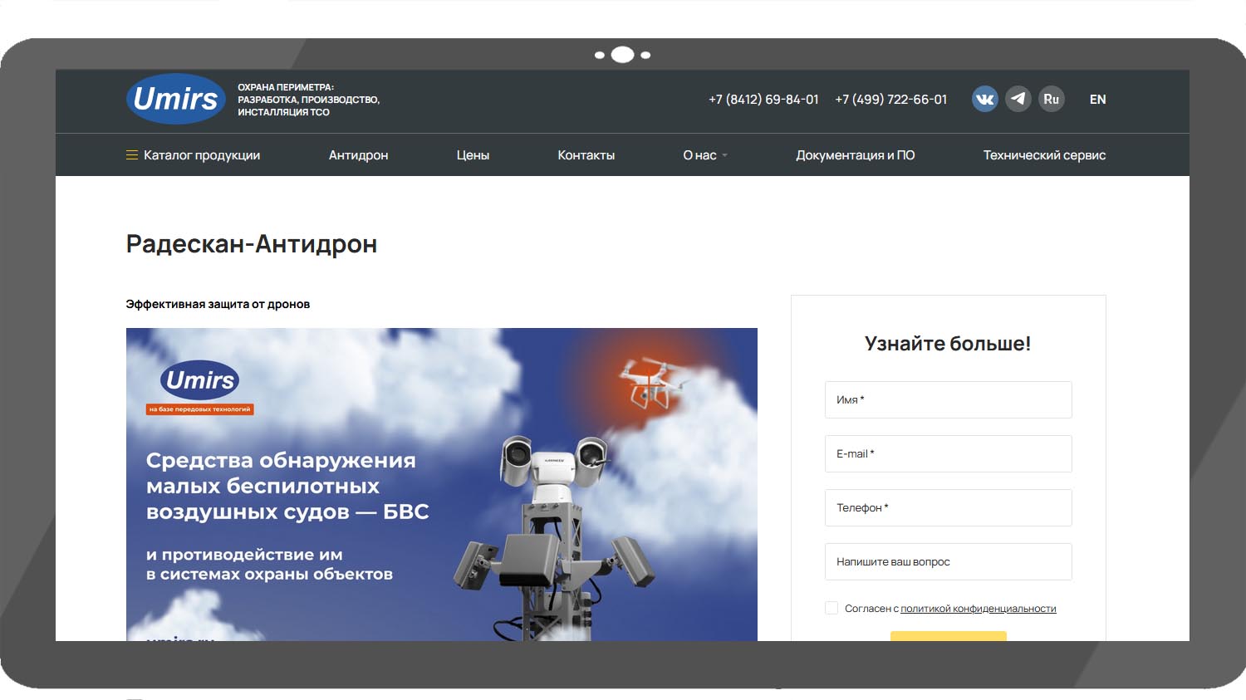Click the Umirs logo in header
This screenshot has height=700, width=1246.
tap(175, 100)
